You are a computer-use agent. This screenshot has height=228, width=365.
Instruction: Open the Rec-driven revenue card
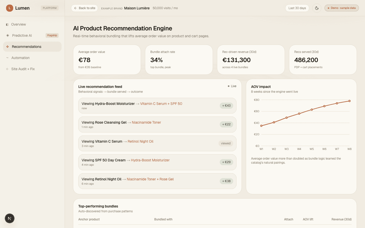[251, 60]
